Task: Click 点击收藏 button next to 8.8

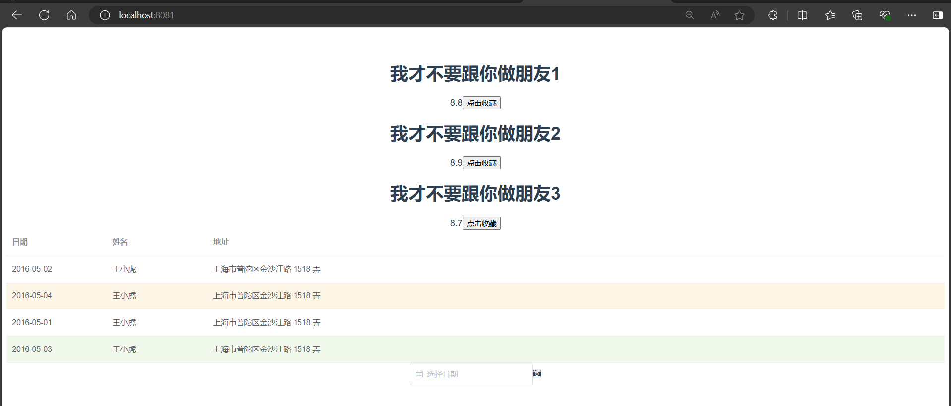Action: (x=481, y=103)
